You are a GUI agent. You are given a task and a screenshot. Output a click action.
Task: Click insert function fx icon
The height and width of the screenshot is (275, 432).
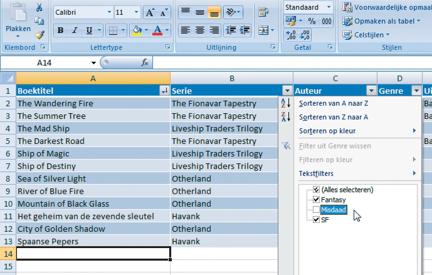pyautogui.click(x=145, y=62)
